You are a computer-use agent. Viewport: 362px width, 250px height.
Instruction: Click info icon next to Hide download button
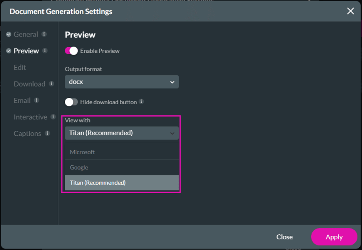click(141, 102)
